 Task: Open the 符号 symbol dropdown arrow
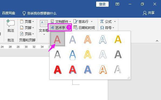113,28
